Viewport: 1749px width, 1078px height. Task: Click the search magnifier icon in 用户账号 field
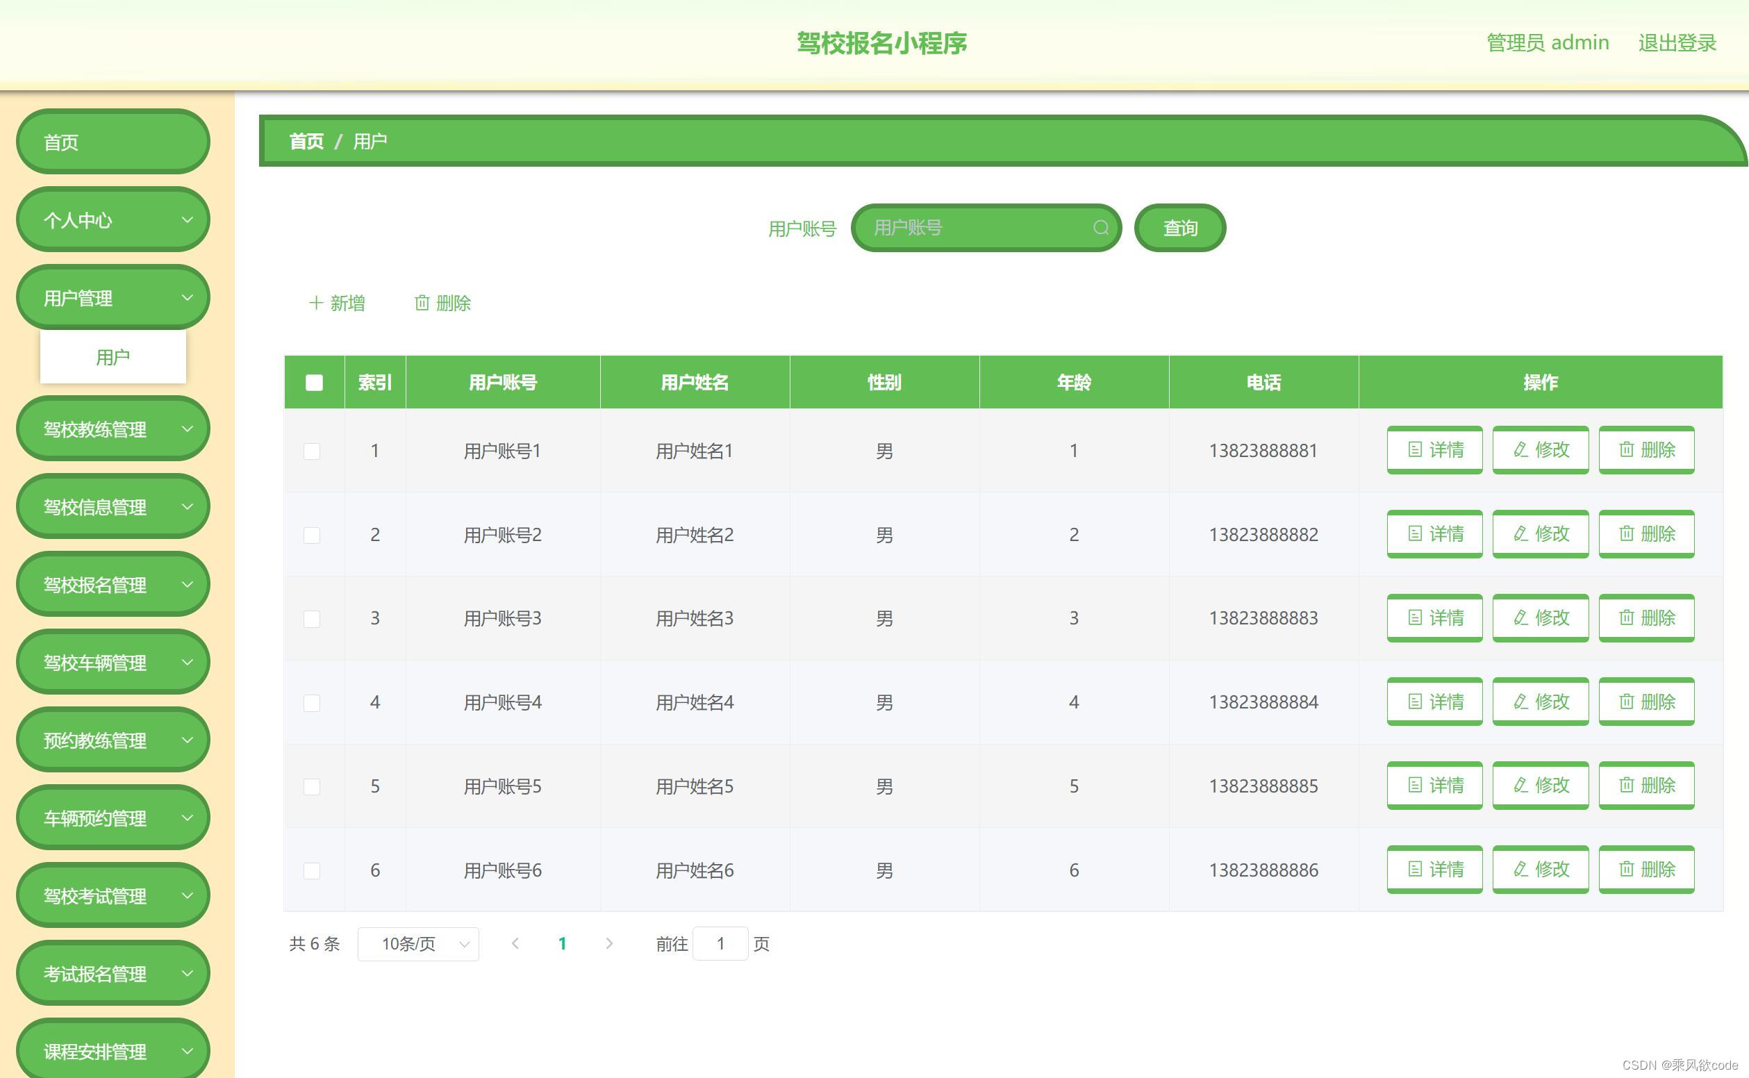click(1100, 227)
